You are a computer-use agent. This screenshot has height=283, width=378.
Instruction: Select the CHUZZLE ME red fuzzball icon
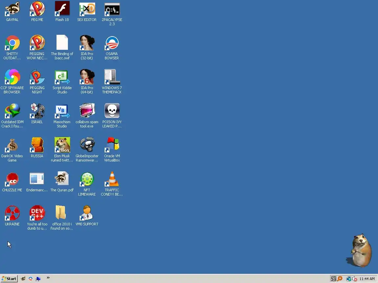coord(12,179)
